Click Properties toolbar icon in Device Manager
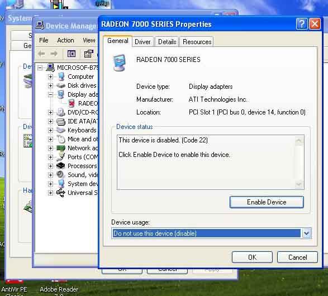 coord(88,54)
